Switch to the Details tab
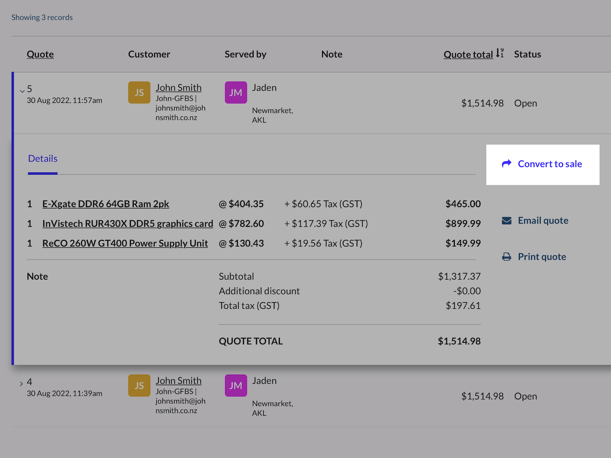This screenshot has width=611, height=458. coord(42,158)
